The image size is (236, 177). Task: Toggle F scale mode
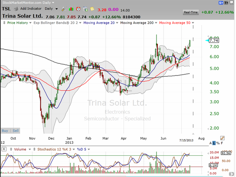[x=222, y=143]
